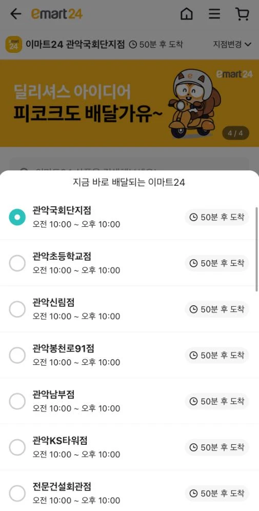
Task: Open the home icon
Action: [x=186, y=14]
